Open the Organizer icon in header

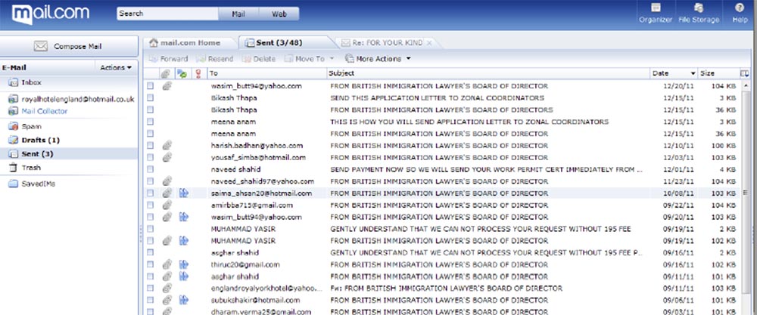coord(655,8)
